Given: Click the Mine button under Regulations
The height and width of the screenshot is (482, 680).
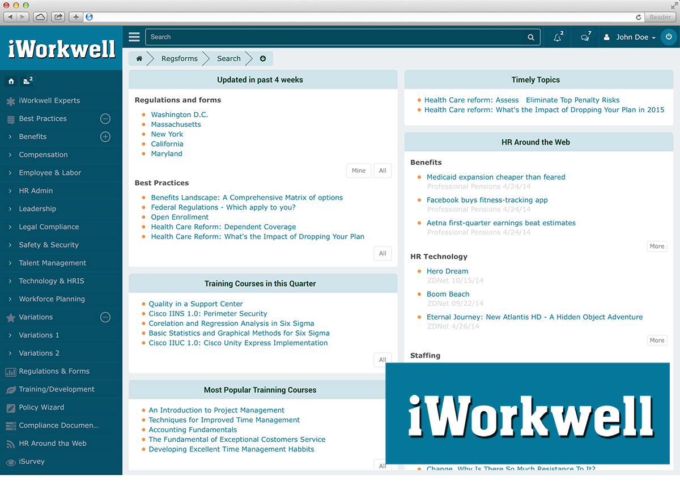Looking at the screenshot, I should pos(358,170).
